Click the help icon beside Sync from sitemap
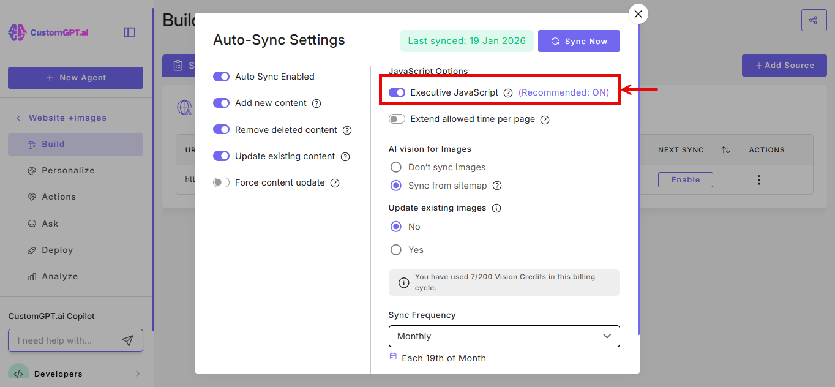The image size is (835, 387). coord(497,186)
